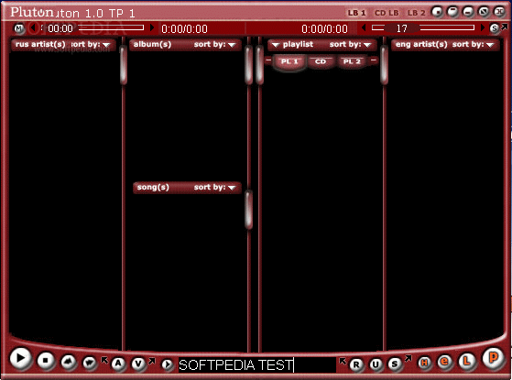The image size is (512, 380).
Task: Click the album(s) header label
Action: click(x=152, y=44)
